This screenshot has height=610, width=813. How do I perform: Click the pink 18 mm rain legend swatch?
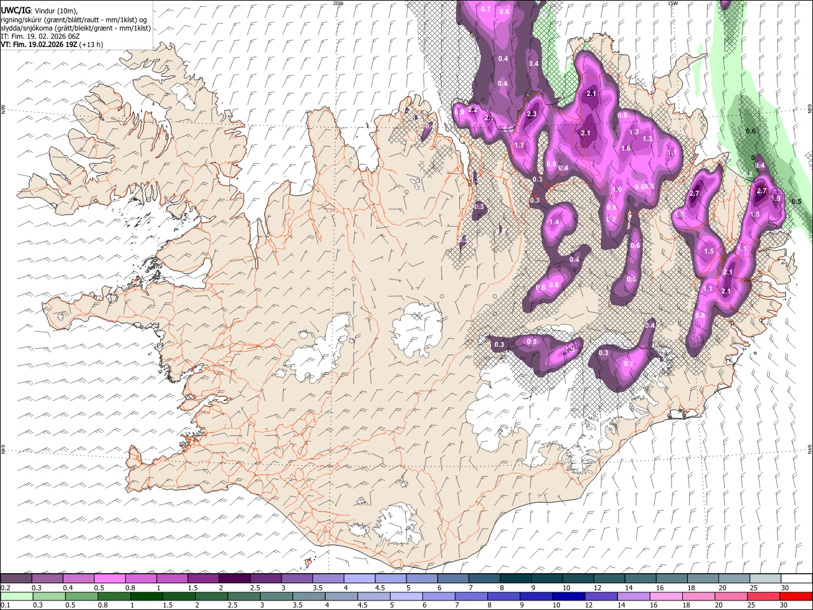pos(698,597)
